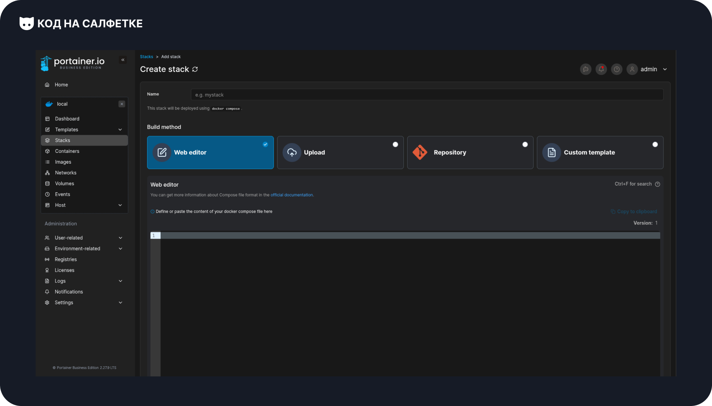712x406 pixels.
Task: Click the Notifications bell icon in sidebar
Action: [x=47, y=292]
